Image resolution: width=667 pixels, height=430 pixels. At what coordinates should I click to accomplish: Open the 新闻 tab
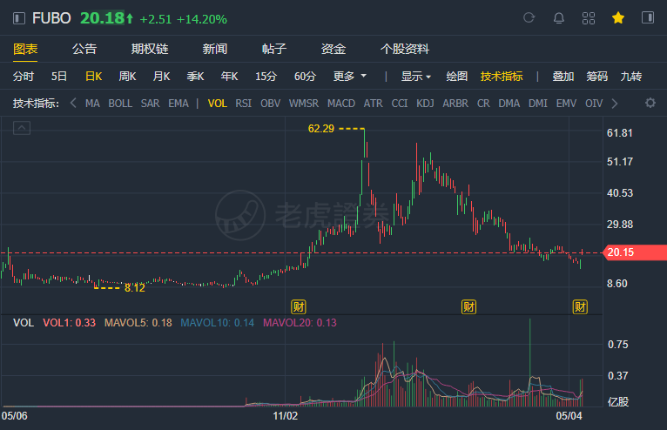pyautogui.click(x=215, y=49)
